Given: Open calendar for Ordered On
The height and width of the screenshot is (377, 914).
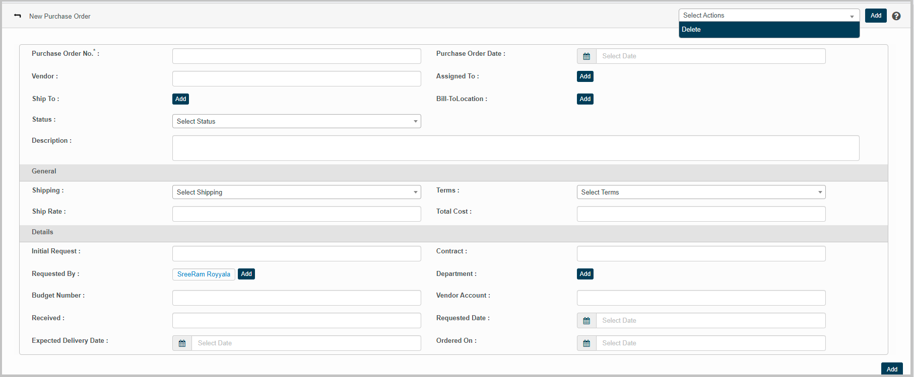Looking at the screenshot, I should click(x=586, y=343).
